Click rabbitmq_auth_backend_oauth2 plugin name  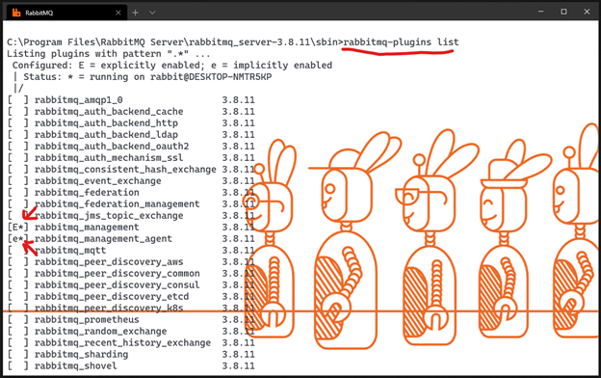112,147
